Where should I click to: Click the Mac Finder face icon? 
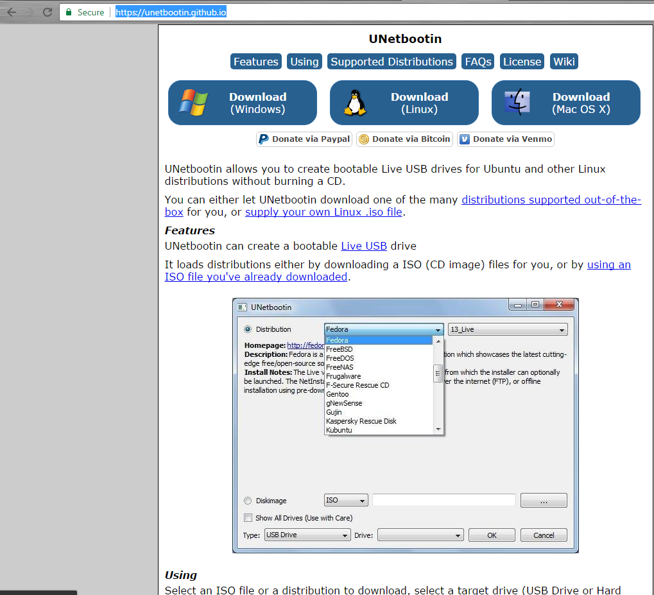tap(517, 102)
